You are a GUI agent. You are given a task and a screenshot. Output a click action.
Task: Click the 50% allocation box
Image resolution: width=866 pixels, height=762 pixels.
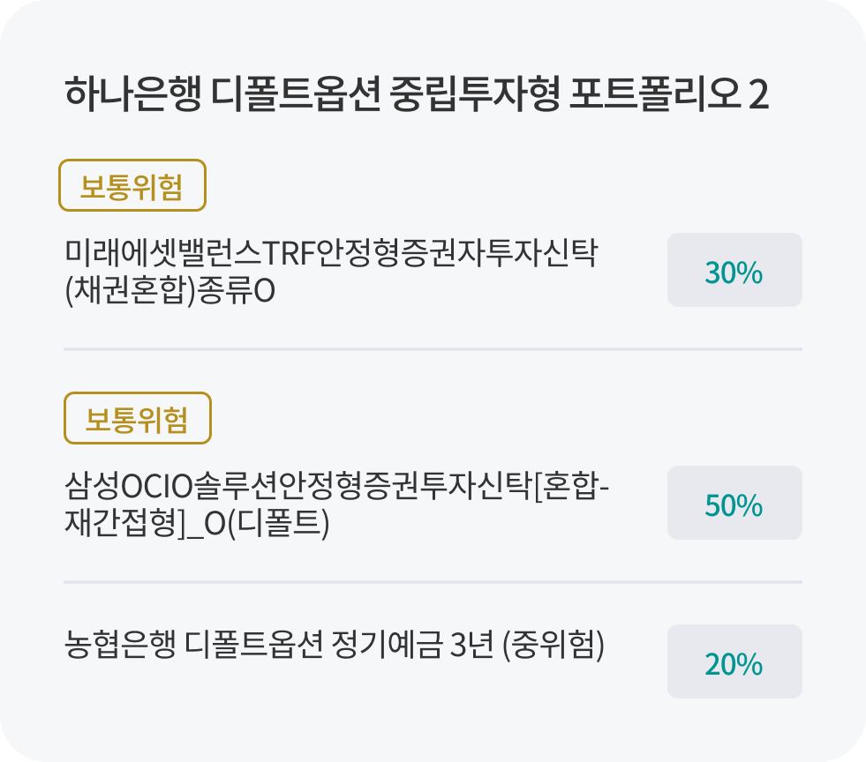tap(734, 504)
